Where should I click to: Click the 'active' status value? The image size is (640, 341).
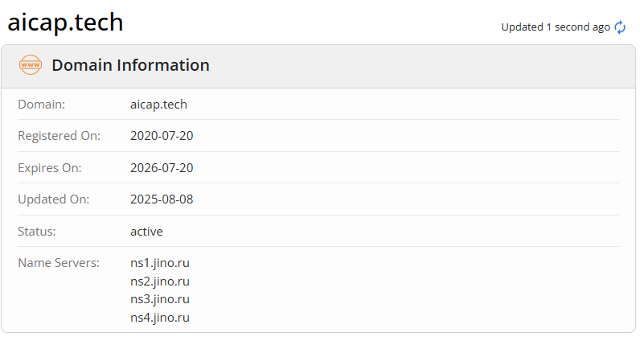(146, 232)
